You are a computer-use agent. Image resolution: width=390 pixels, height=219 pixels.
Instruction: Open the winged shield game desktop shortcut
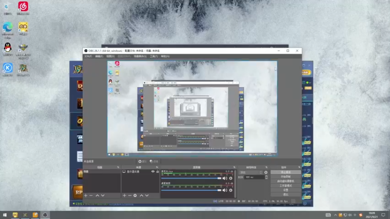coord(23,51)
